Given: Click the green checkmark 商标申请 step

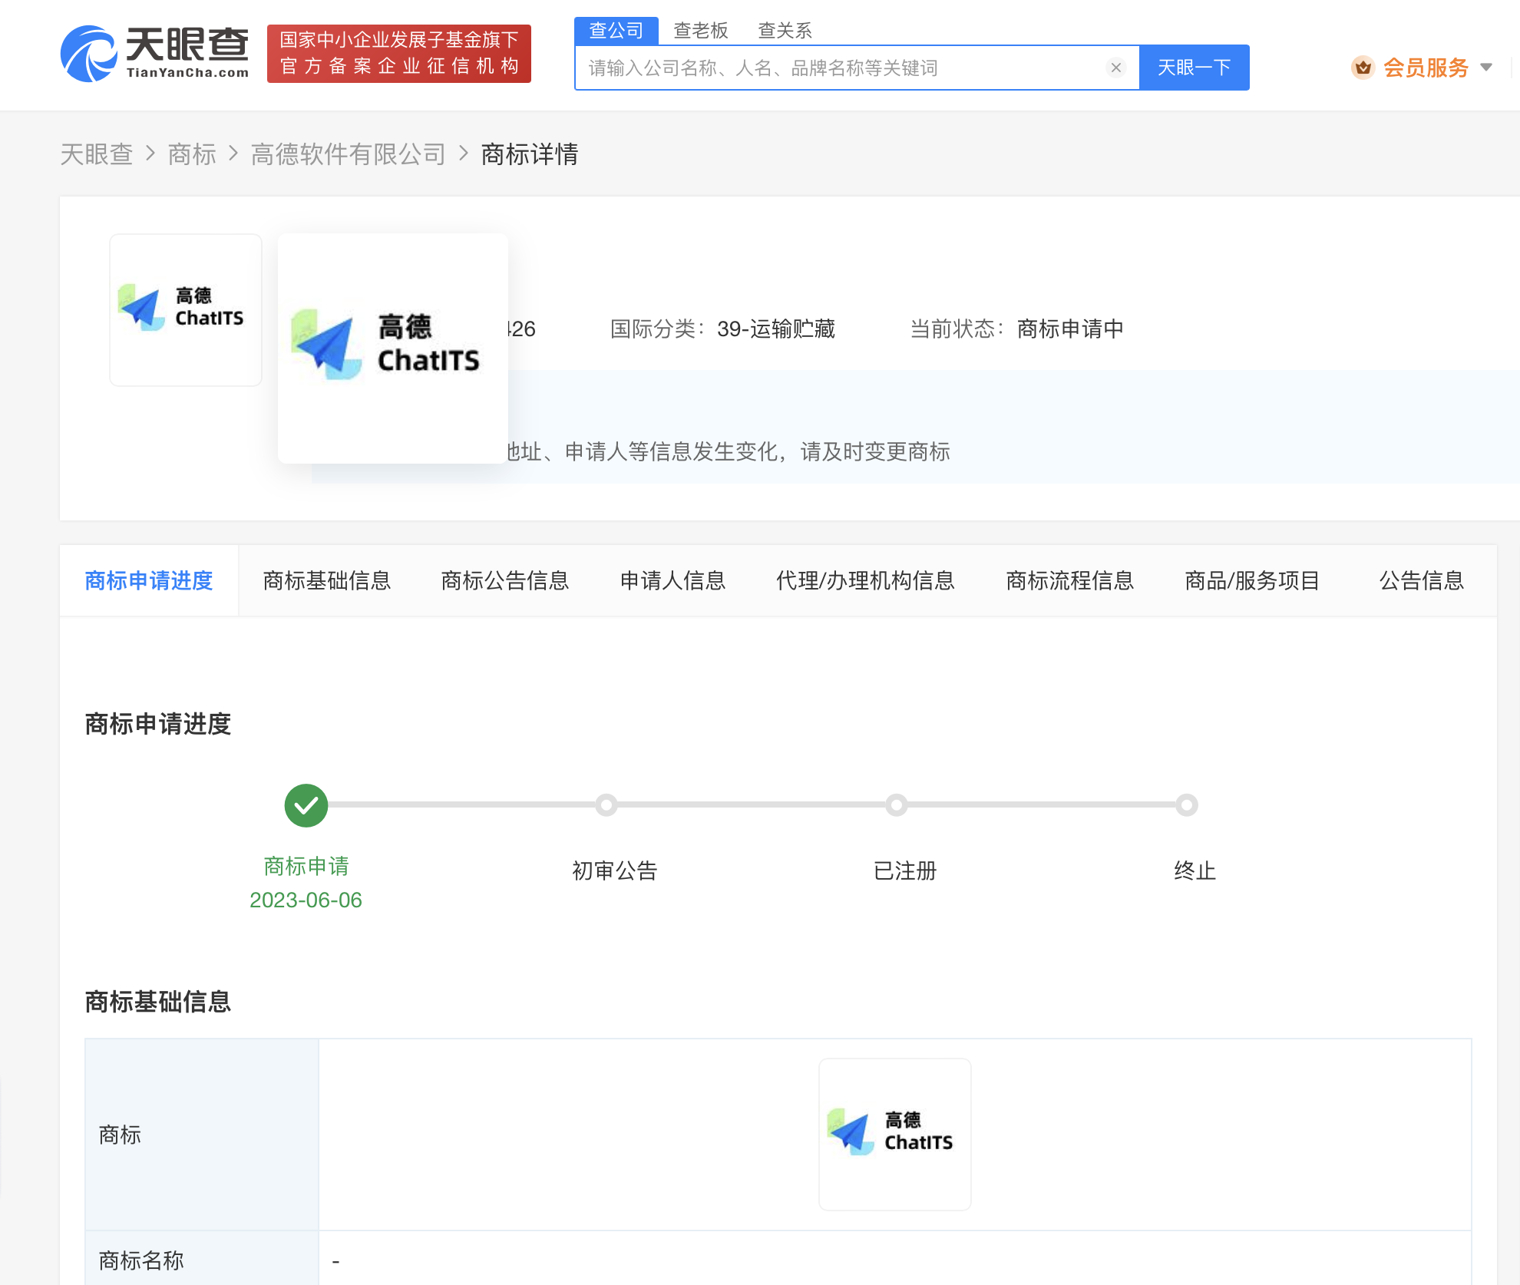Looking at the screenshot, I should pos(306,805).
